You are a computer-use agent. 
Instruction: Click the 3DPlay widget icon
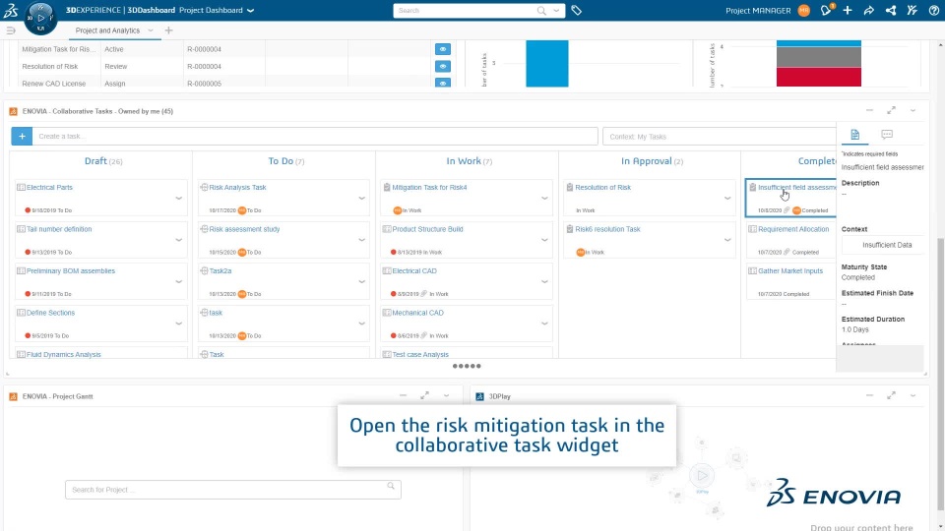pyautogui.click(x=479, y=396)
